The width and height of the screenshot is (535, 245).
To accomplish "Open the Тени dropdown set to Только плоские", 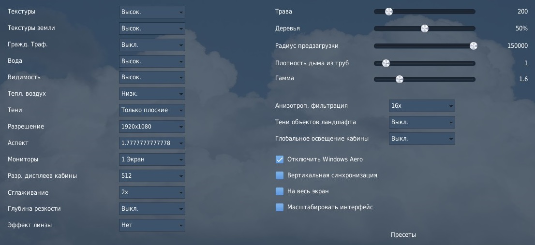I will coord(152,110).
